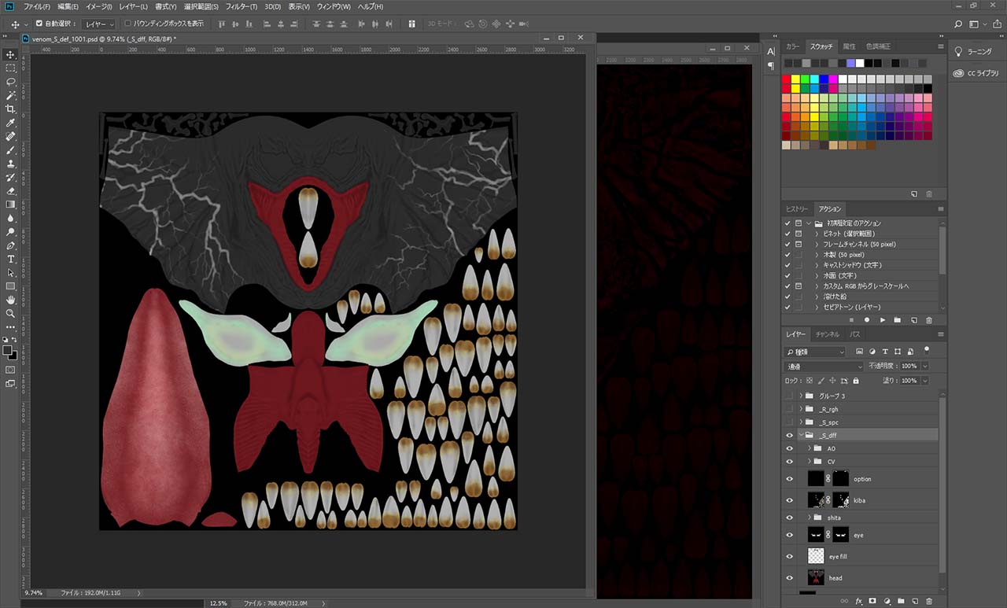Expand the 'CV' layer group
The image size is (1007, 608).
[x=810, y=461]
